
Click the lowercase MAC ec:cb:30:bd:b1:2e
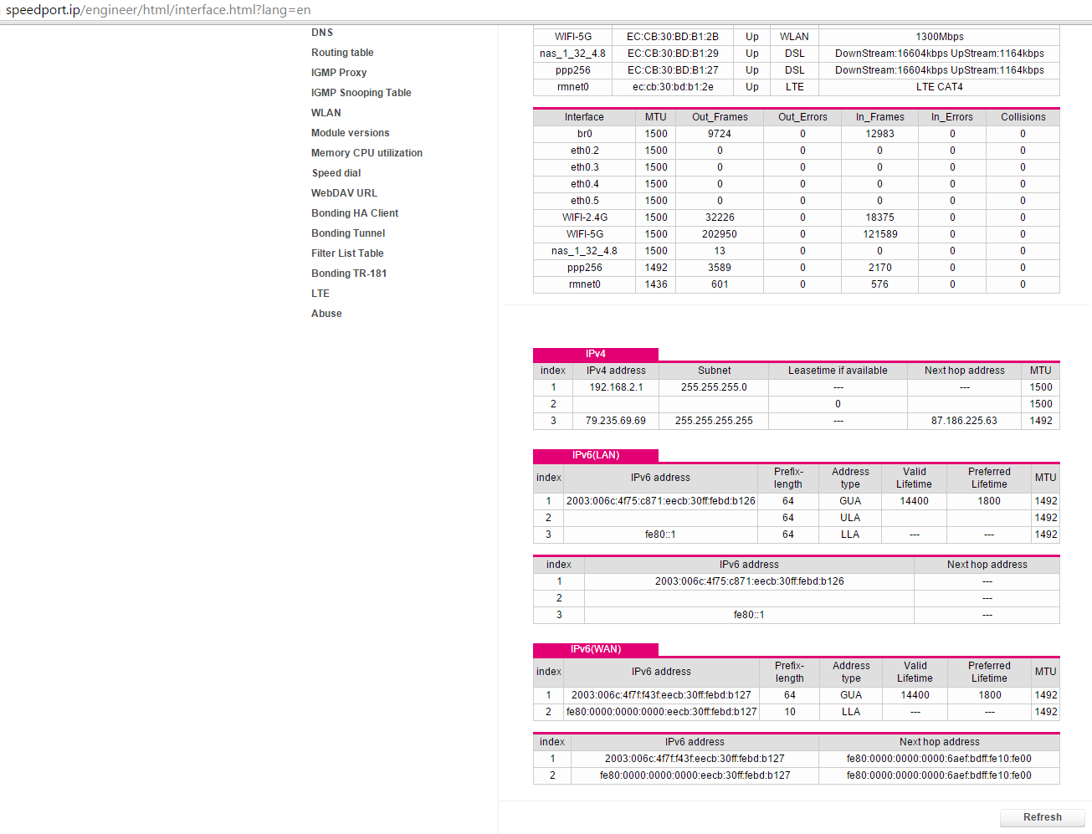(673, 87)
